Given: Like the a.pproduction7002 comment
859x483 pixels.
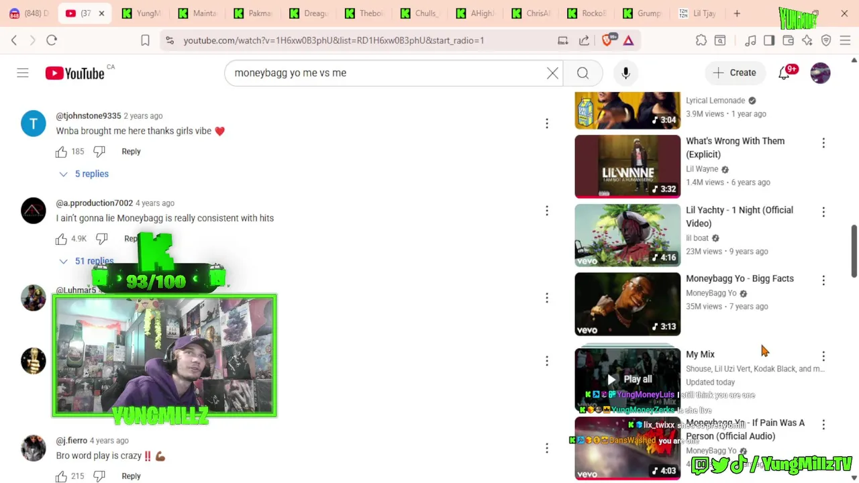Looking at the screenshot, I should (61, 239).
